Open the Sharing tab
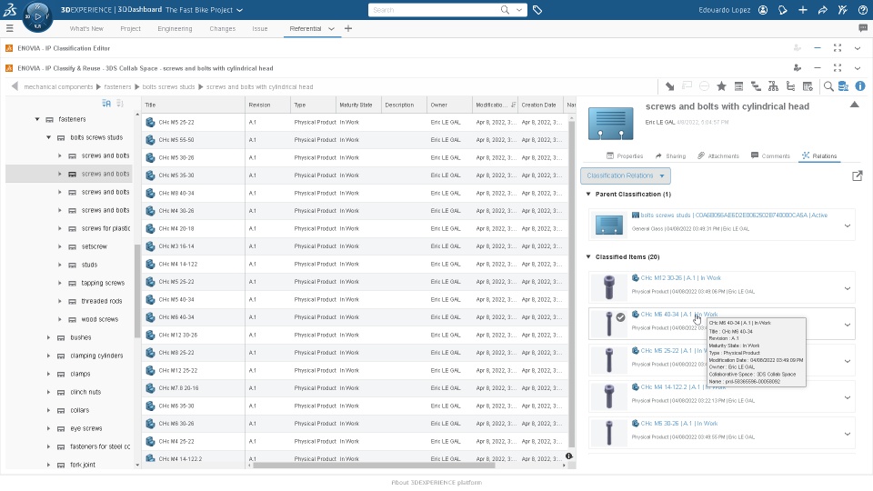This screenshot has height=491, width=873. pyautogui.click(x=670, y=155)
